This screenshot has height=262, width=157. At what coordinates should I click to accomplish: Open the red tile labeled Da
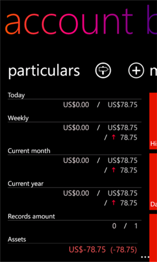(153, 182)
